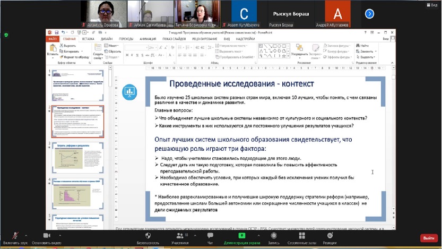Viewport: 442px width, 249px height.
Task: Show next participants with blue arrow
Action: 370,14
